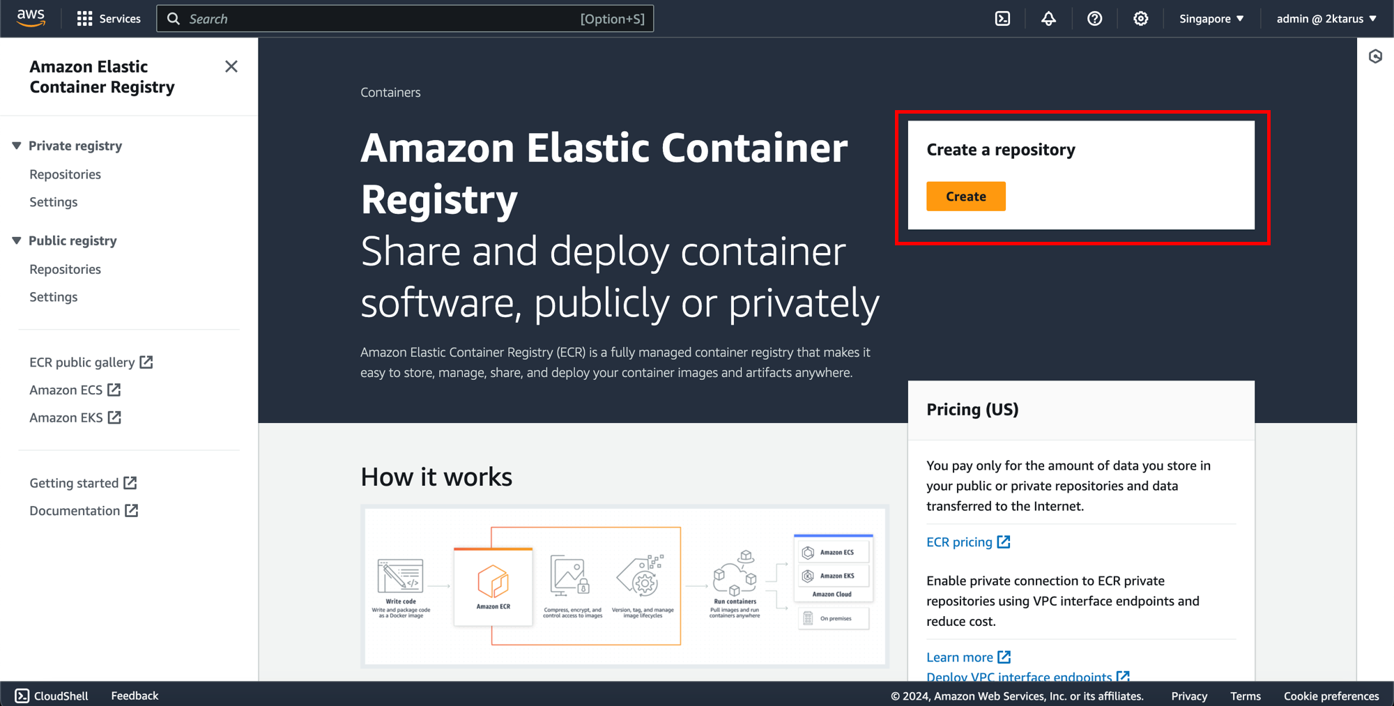Screen dimensions: 1394x706
Task: Click the Pricing (US) heading
Action: (972, 409)
